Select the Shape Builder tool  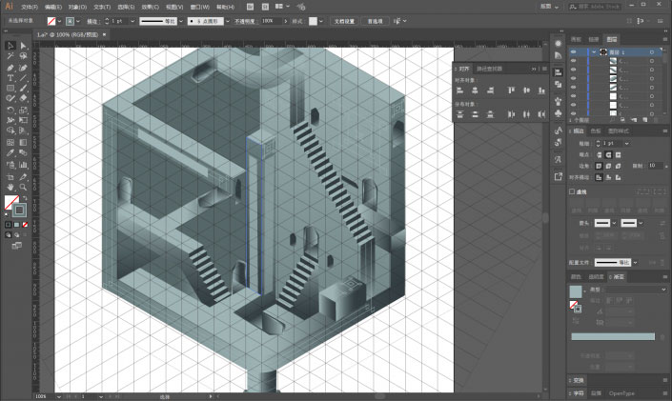coord(10,130)
